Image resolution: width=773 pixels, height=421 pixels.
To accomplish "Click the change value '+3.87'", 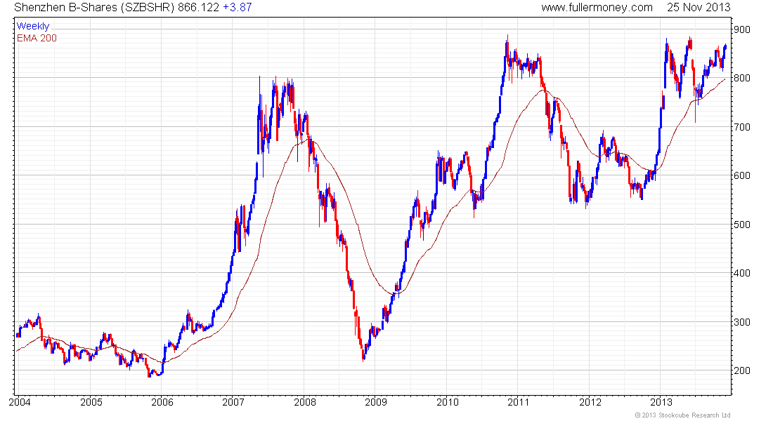I will click(x=237, y=8).
